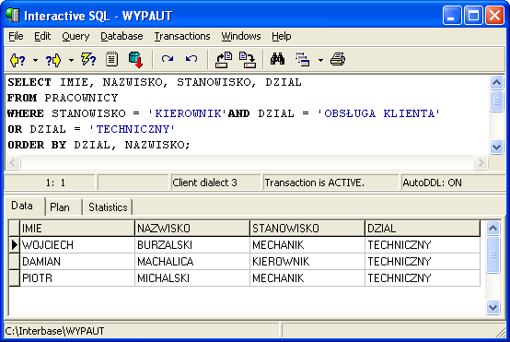Click the SQL editor horizontal scroll-right arrow

click(481, 162)
